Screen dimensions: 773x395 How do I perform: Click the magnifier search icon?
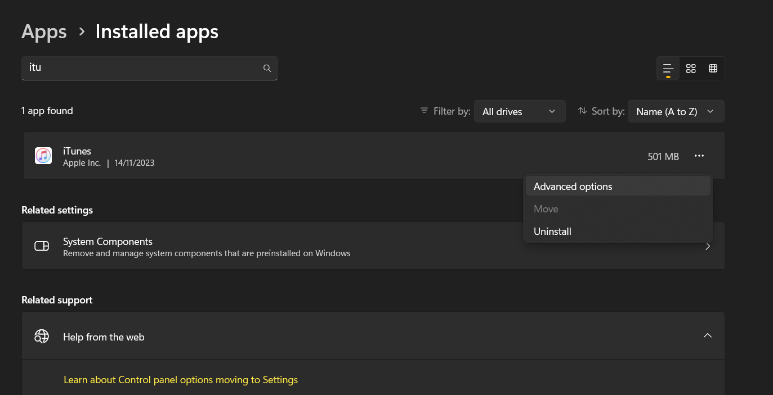267,68
